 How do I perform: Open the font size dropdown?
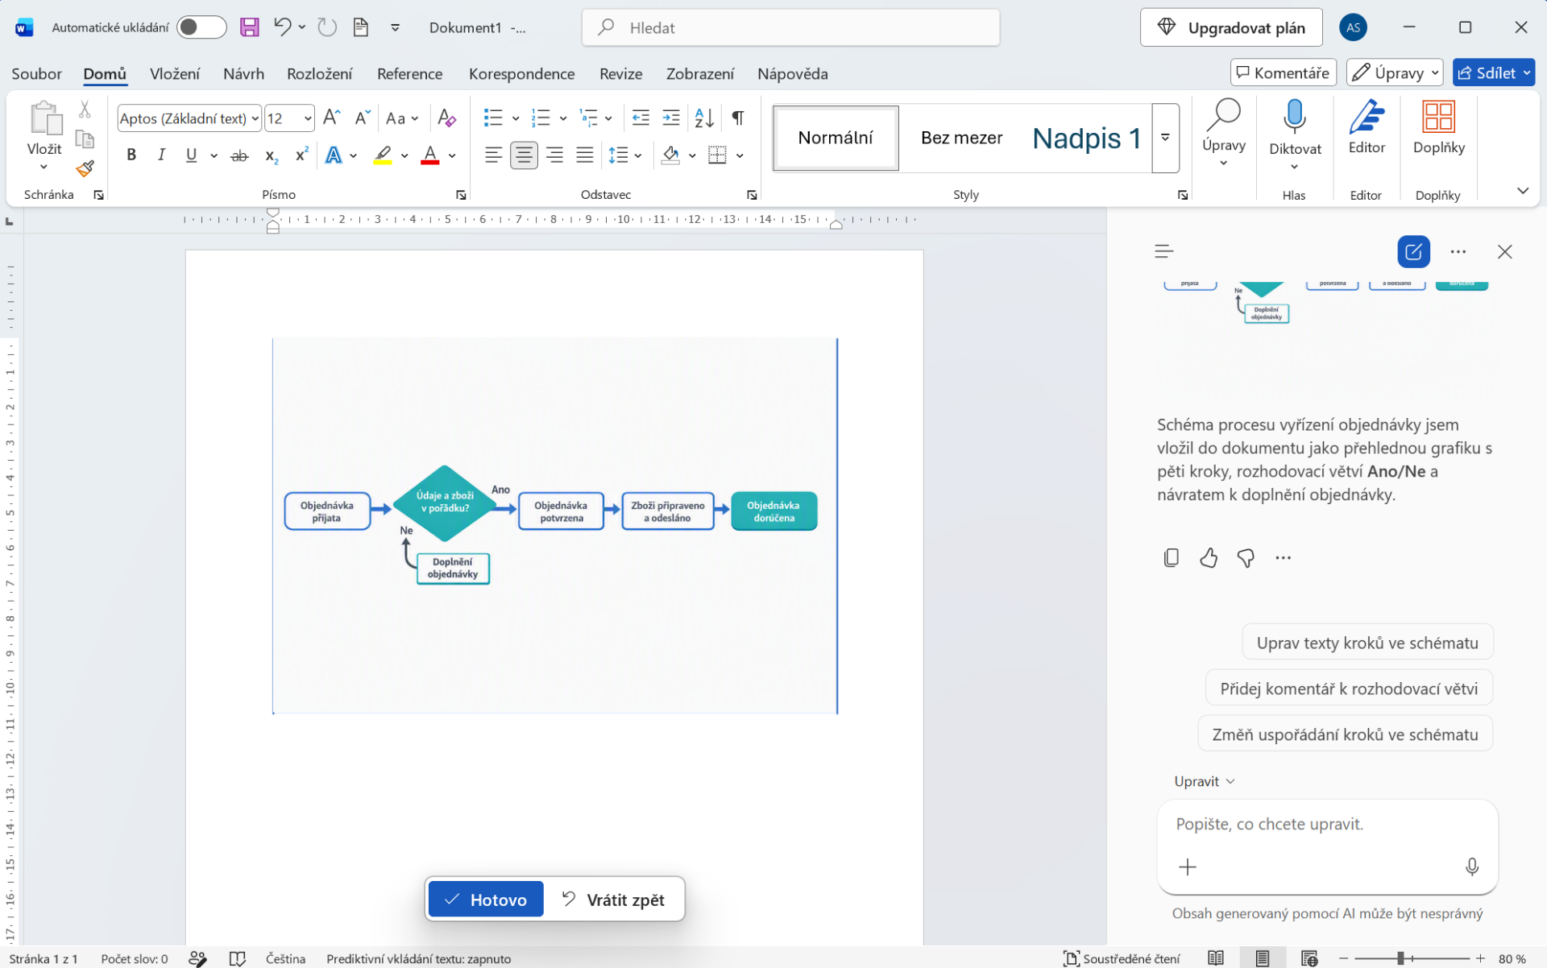coord(308,118)
